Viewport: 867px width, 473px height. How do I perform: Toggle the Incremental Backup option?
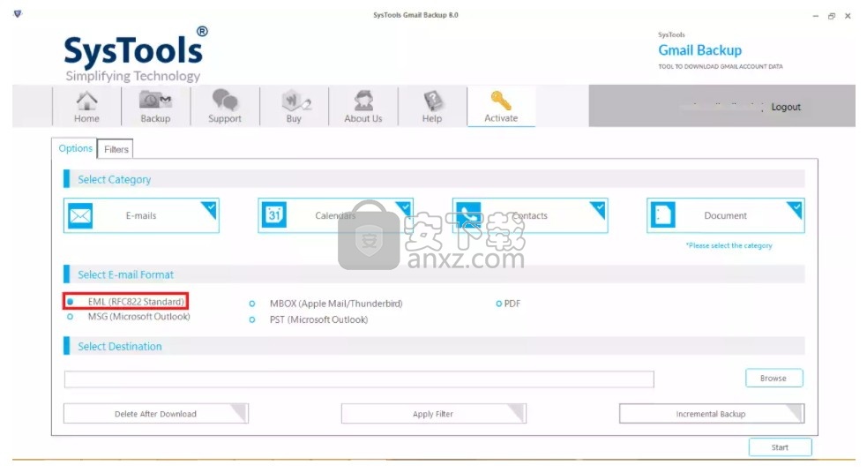(x=712, y=413)
